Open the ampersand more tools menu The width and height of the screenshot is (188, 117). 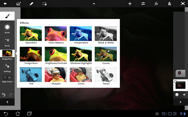(x=170, y=4)
